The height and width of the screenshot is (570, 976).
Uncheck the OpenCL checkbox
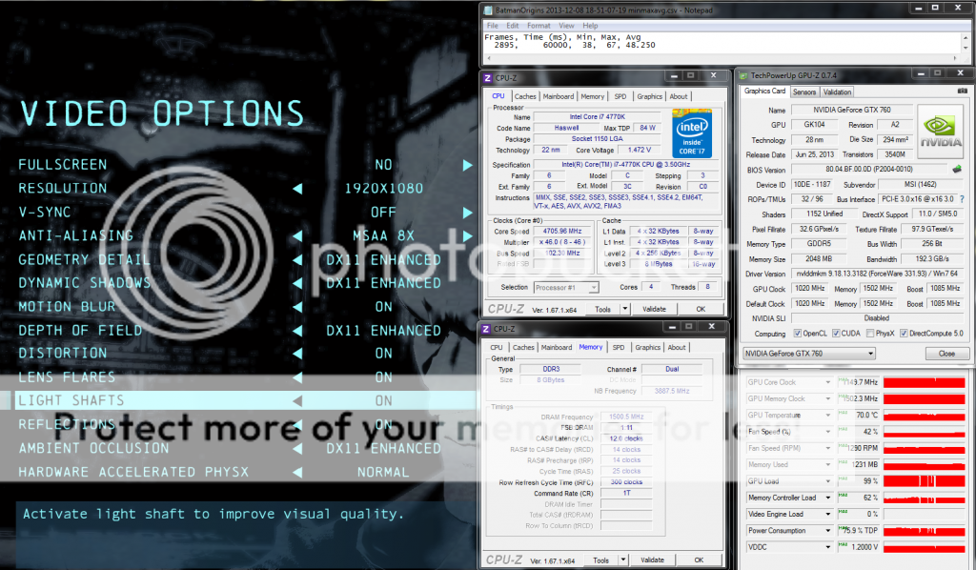[x=798, y=334]
